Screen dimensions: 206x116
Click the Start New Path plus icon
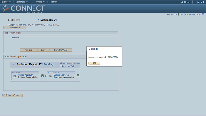[x=61, y=66]
